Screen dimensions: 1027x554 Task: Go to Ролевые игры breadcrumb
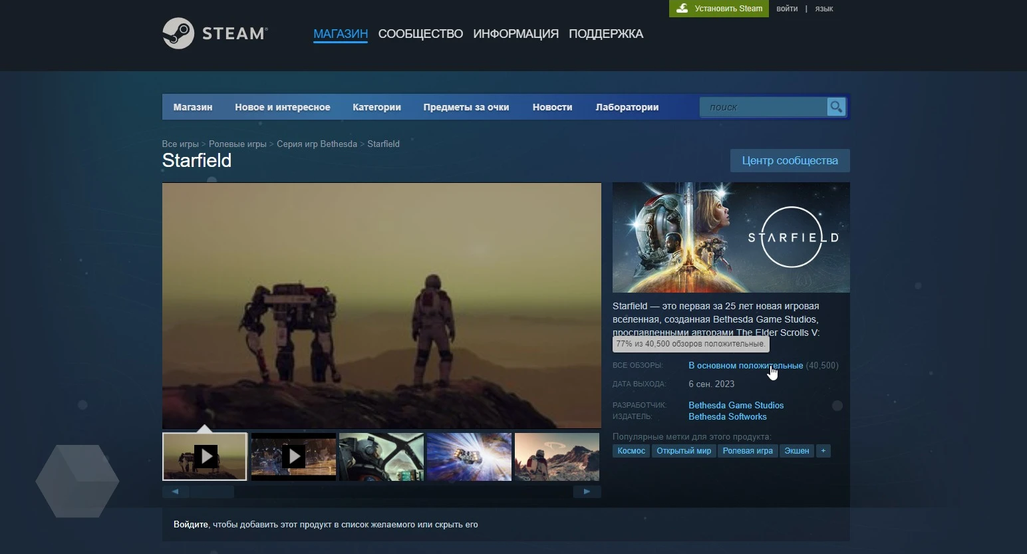(237, 144)
